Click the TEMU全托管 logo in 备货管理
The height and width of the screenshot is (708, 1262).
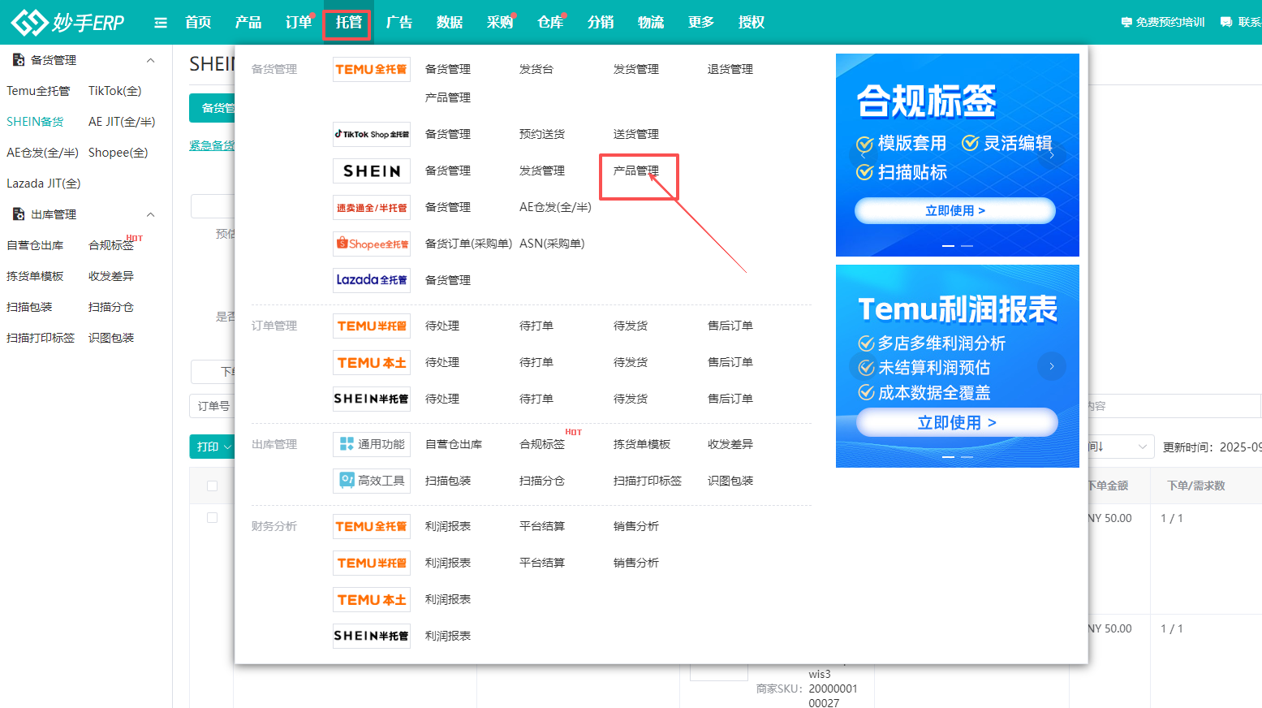(372, 69)
